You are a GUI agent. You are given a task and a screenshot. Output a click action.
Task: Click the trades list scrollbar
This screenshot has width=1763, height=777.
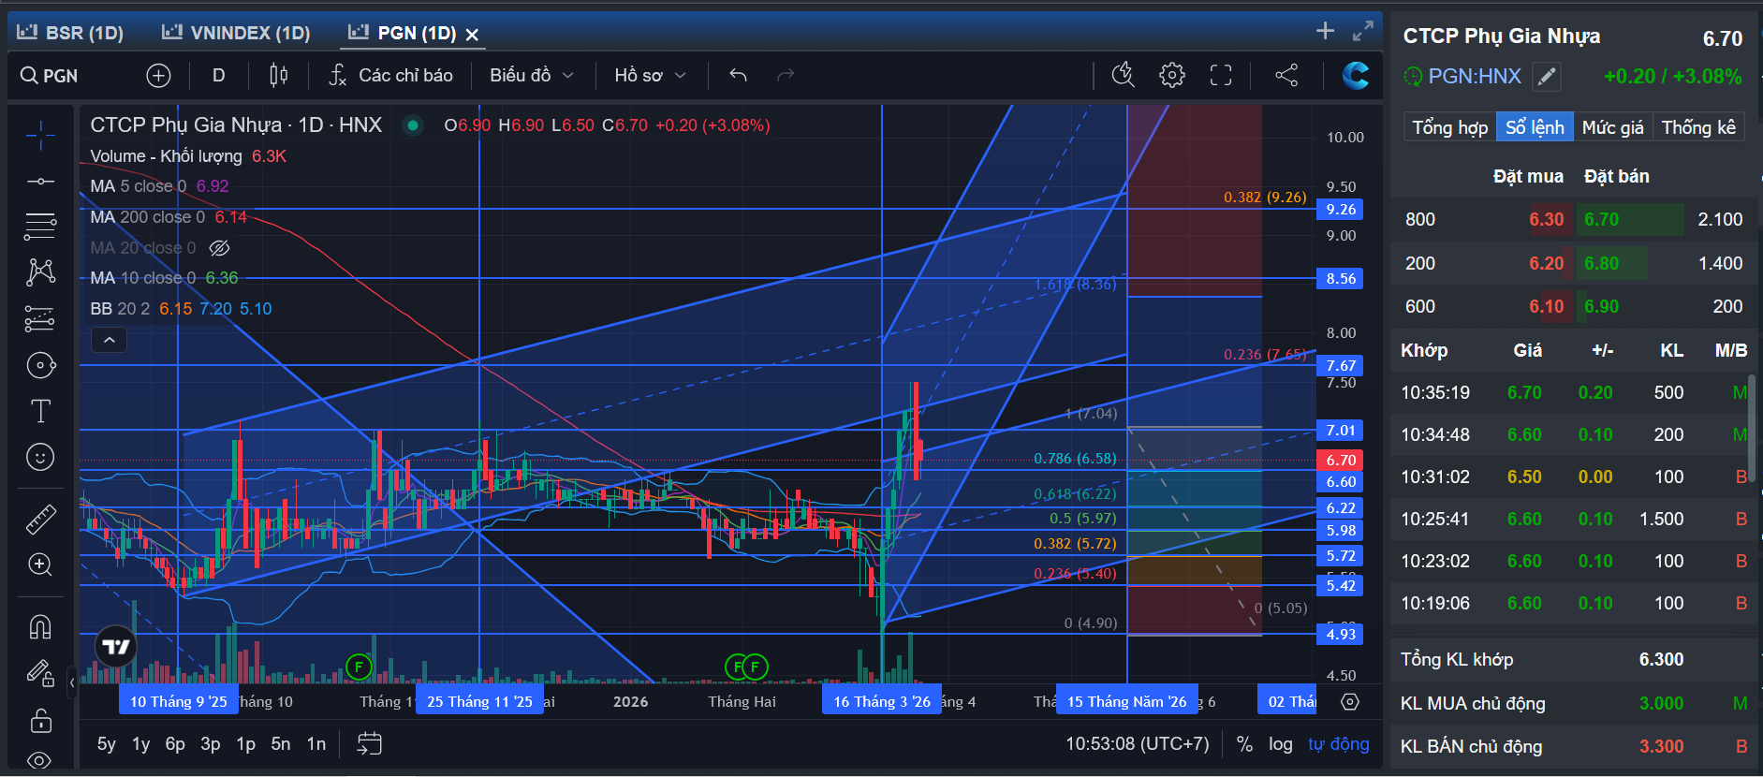(1752, 431)
